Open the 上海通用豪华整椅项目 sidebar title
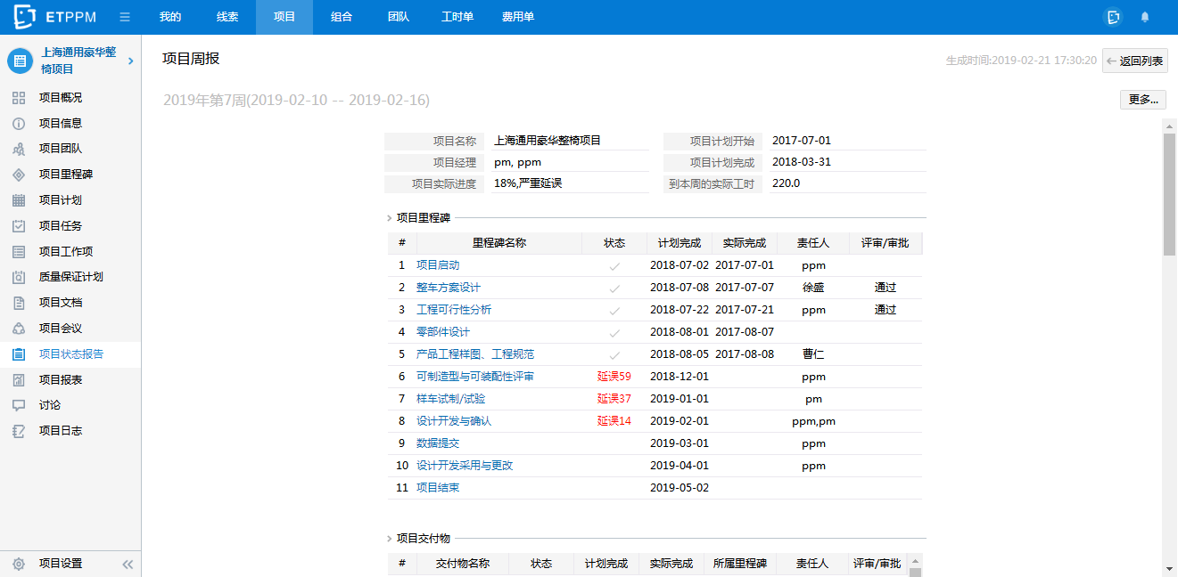This screenshot has width=1178, height=577. point(78,61)
